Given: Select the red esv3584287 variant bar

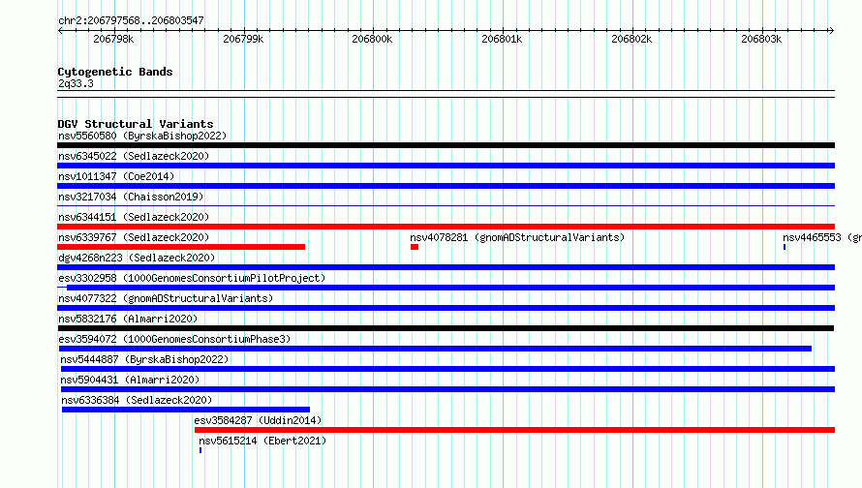Looking at the screenshot, I should pos(514,430).
